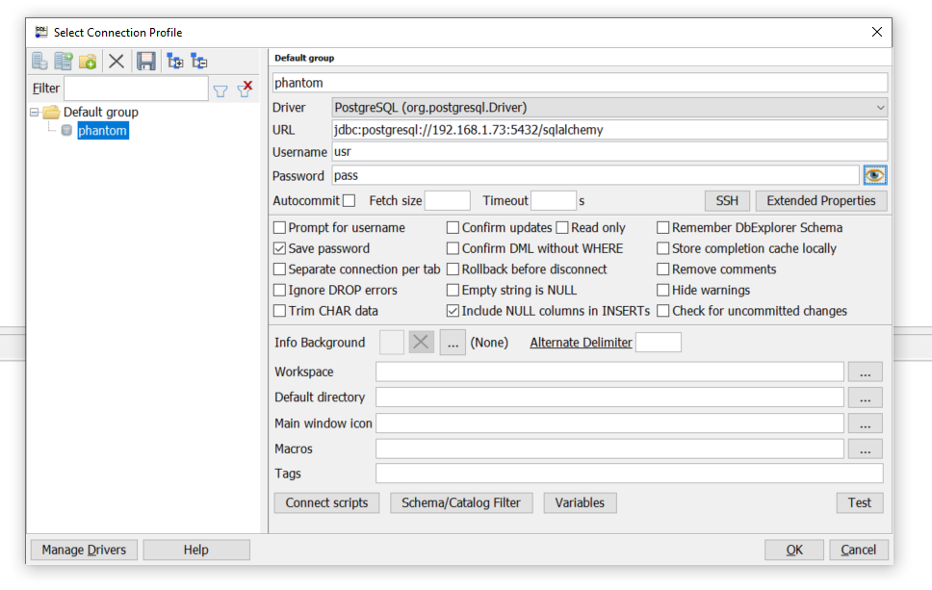Click the reset filter icon with red X

point(245,90)
